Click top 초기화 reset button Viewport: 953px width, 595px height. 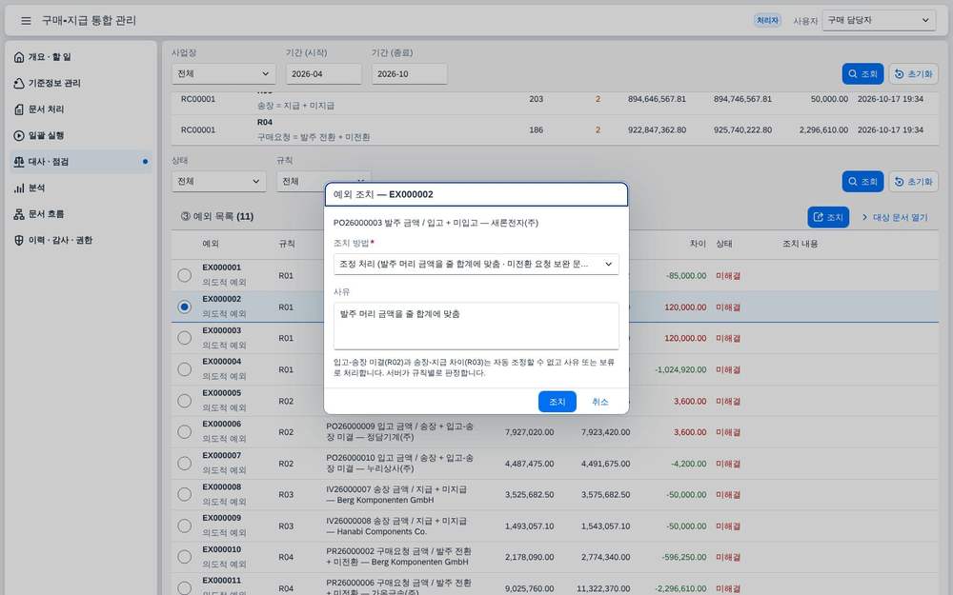(914, 73)
